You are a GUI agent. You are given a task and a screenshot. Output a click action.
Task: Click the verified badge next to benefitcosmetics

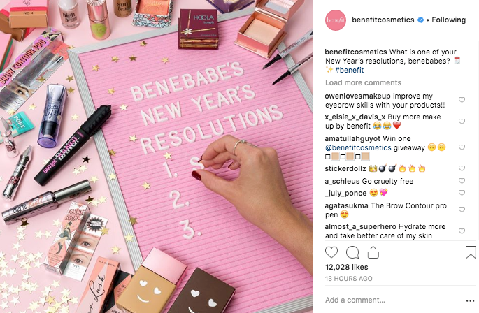[420, 20]
